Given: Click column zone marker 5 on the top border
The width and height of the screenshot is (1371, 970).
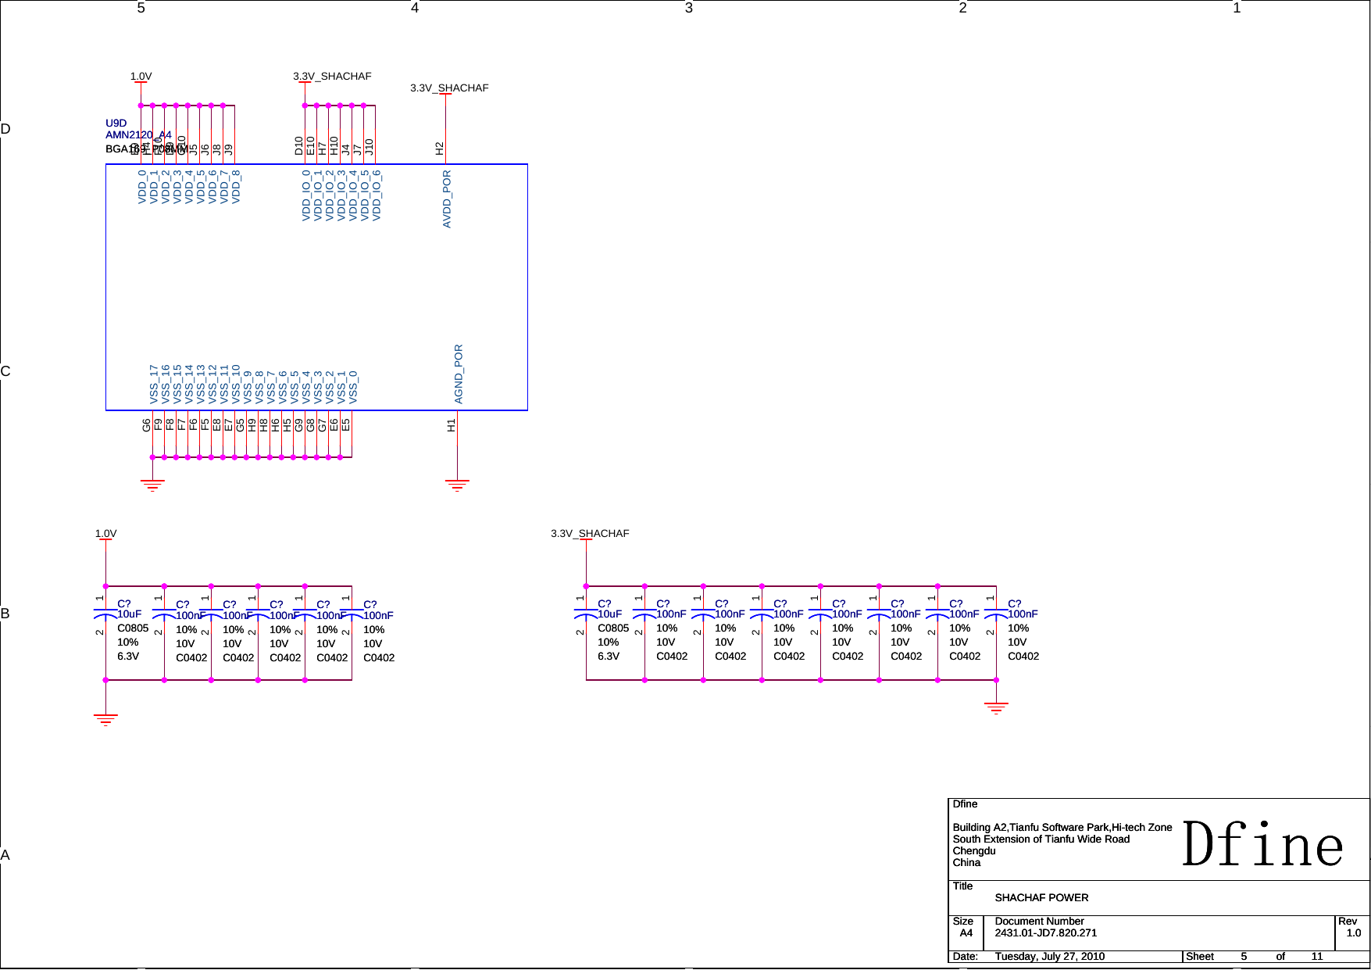Looking at the screenshot, I should (x=141, y=8).
